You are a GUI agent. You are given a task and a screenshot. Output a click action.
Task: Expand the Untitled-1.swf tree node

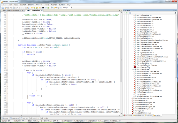[x=133, y=69]
